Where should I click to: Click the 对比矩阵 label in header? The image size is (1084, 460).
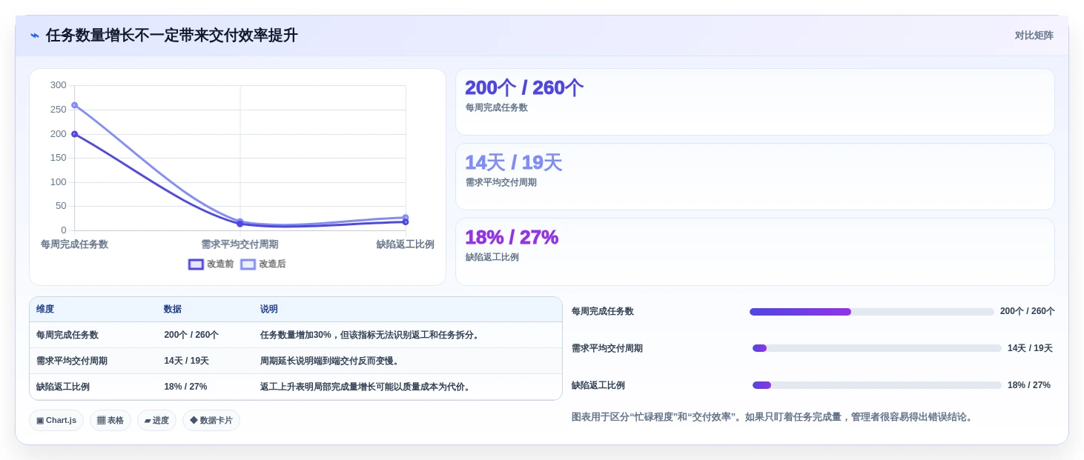pyautogui.click(x=1034, y=36)
